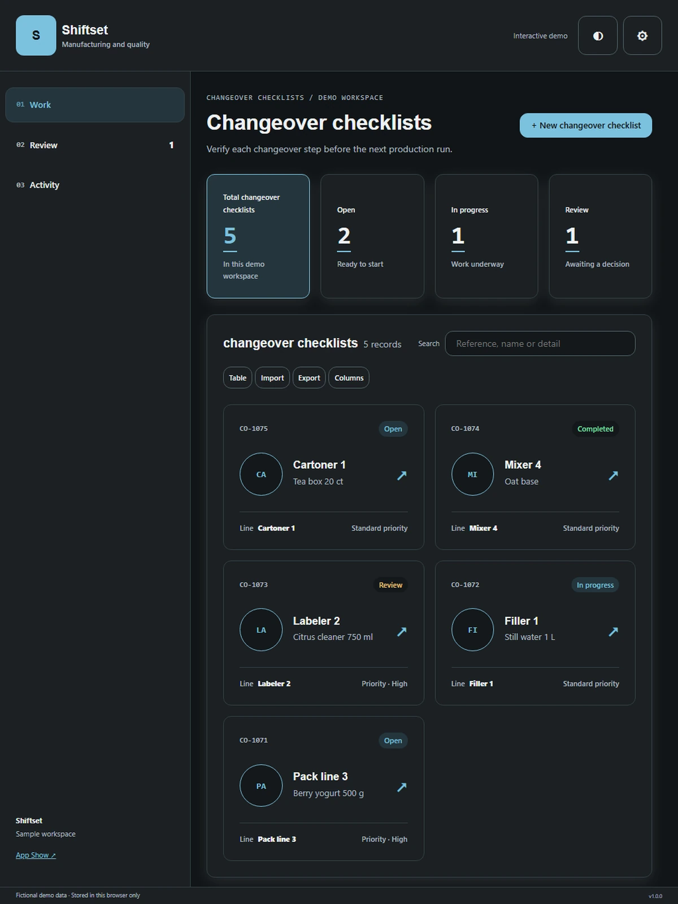Click the CO-1073 reference code

(x=254, y=585)
